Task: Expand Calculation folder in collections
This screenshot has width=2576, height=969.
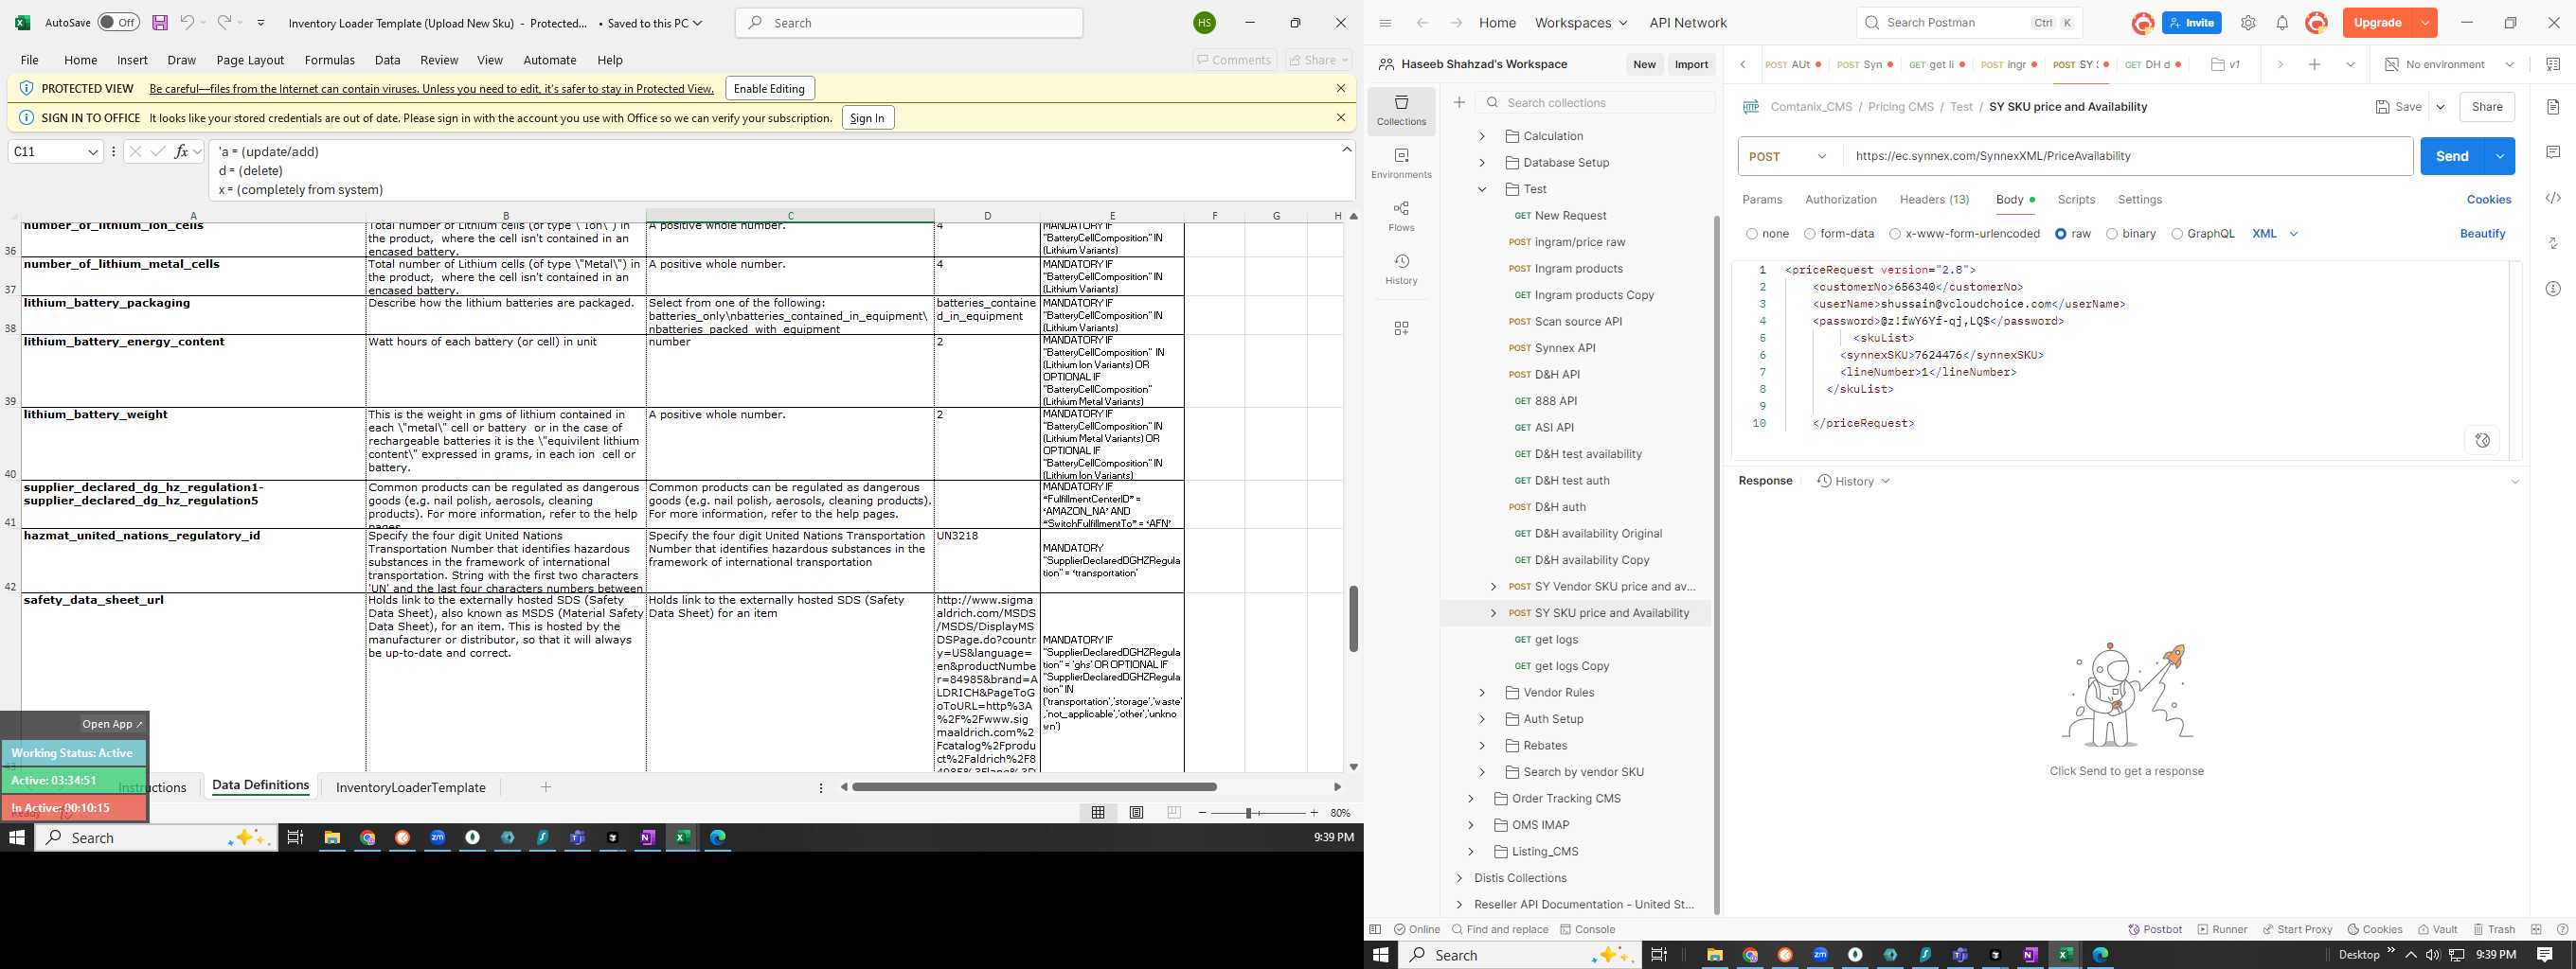Action: pyautogui.click(x=1482, y=136)
